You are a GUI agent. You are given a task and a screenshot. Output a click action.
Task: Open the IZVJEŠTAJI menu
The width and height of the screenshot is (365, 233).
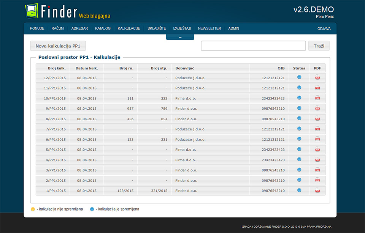click(182, 28)
